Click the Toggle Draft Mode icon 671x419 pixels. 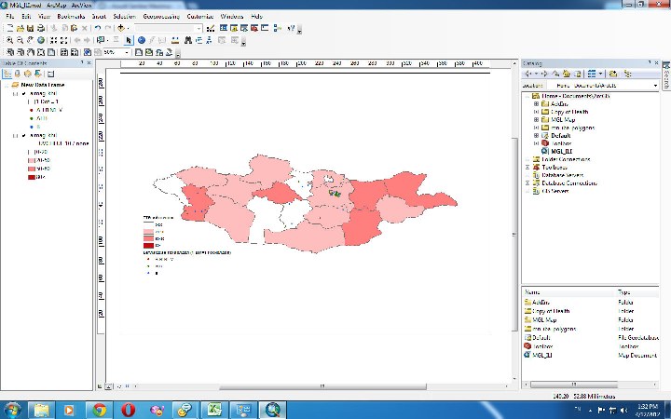(139, 52)
